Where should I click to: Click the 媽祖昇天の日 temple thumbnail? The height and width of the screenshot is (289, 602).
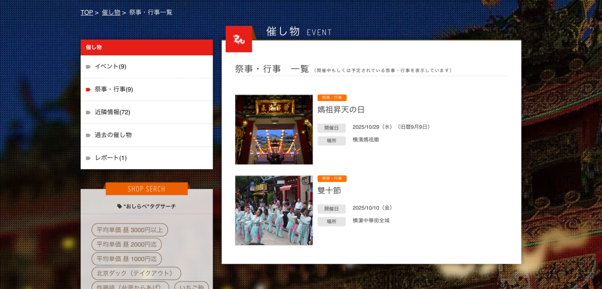(274, 129)
